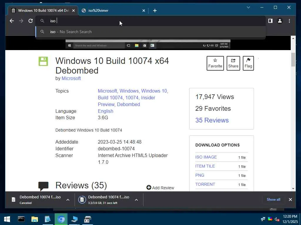Image resolution: width=301 pixels, height=225 pixels.
Task: Open the 'Microsoft' topic link
Action: [108, 91]
